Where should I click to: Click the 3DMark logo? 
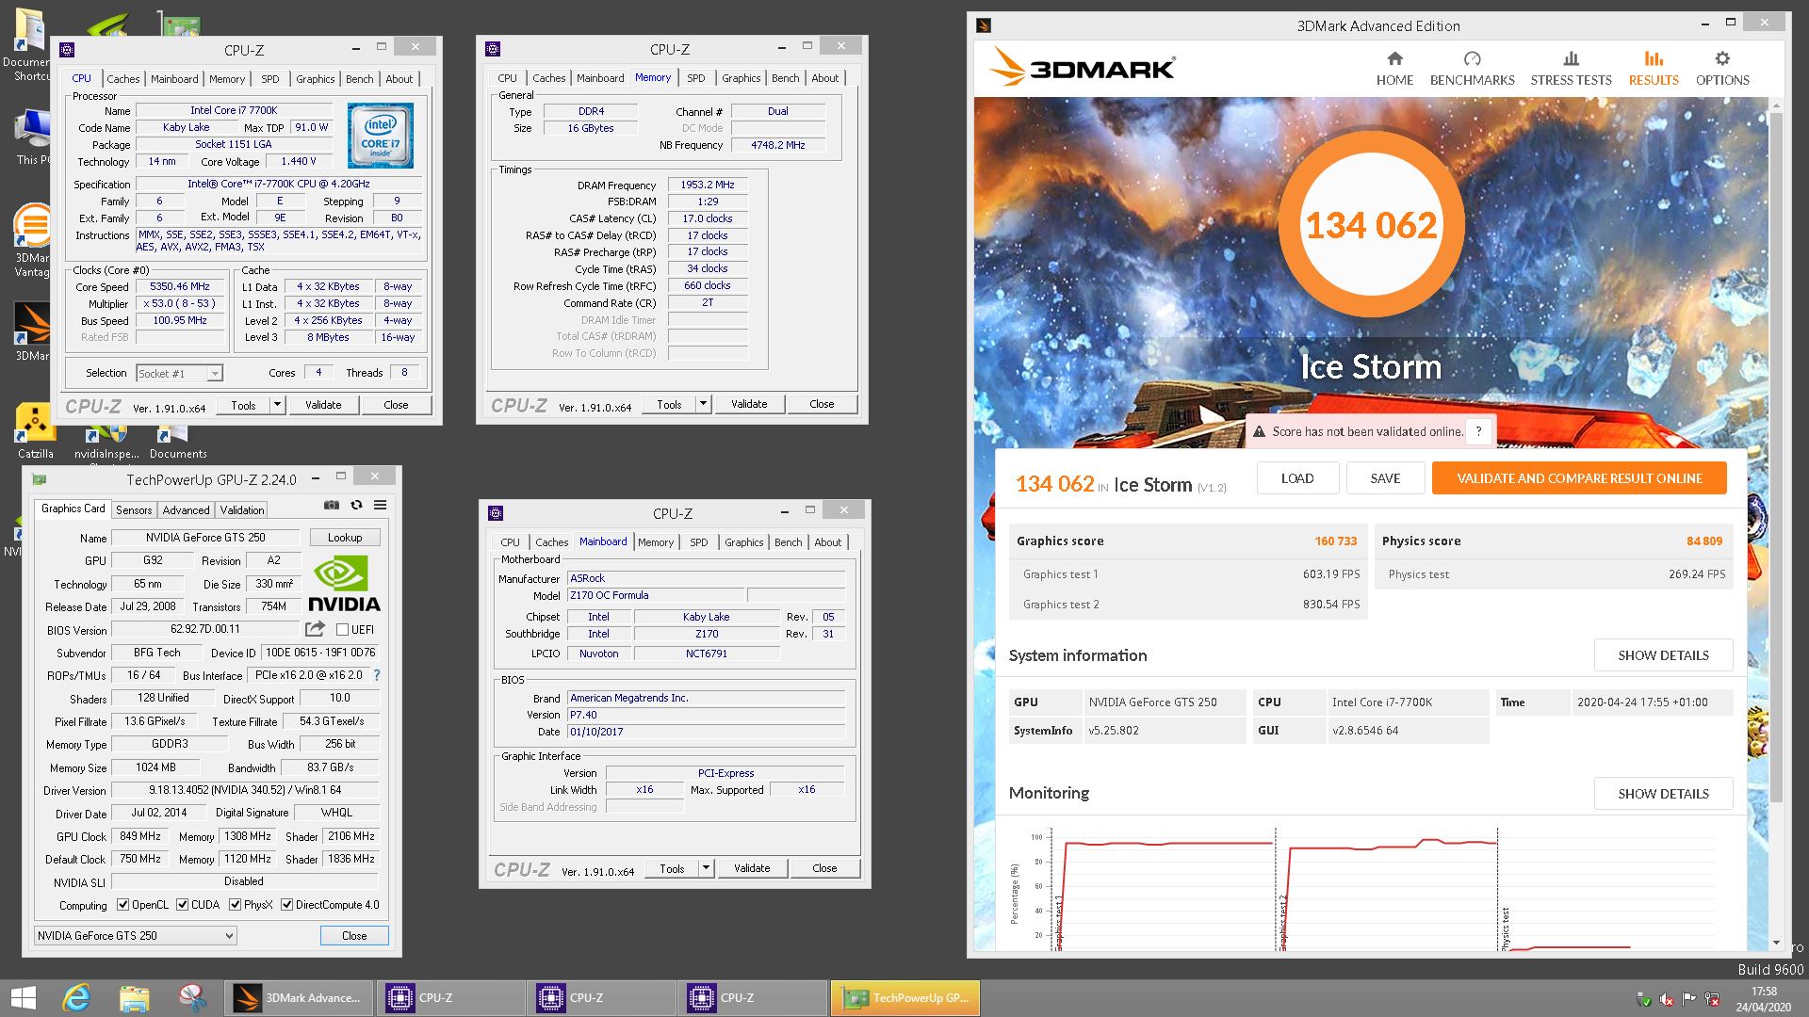click(1082, 68)
